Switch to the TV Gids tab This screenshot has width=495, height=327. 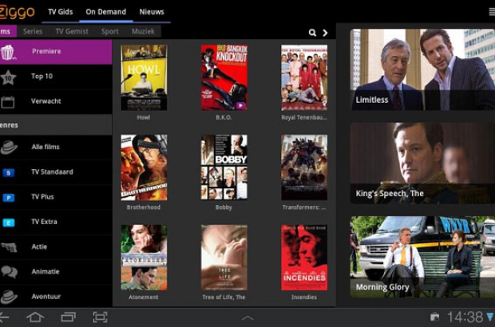click(60, 12)
